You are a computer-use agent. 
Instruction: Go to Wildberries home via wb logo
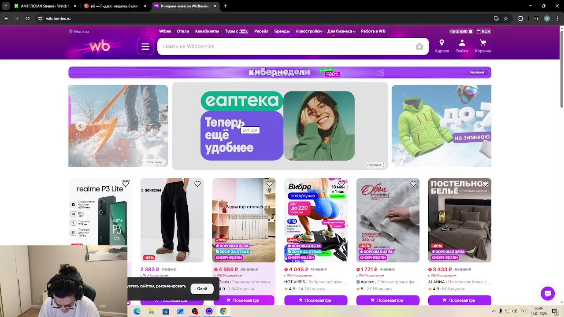coord(100,46)
